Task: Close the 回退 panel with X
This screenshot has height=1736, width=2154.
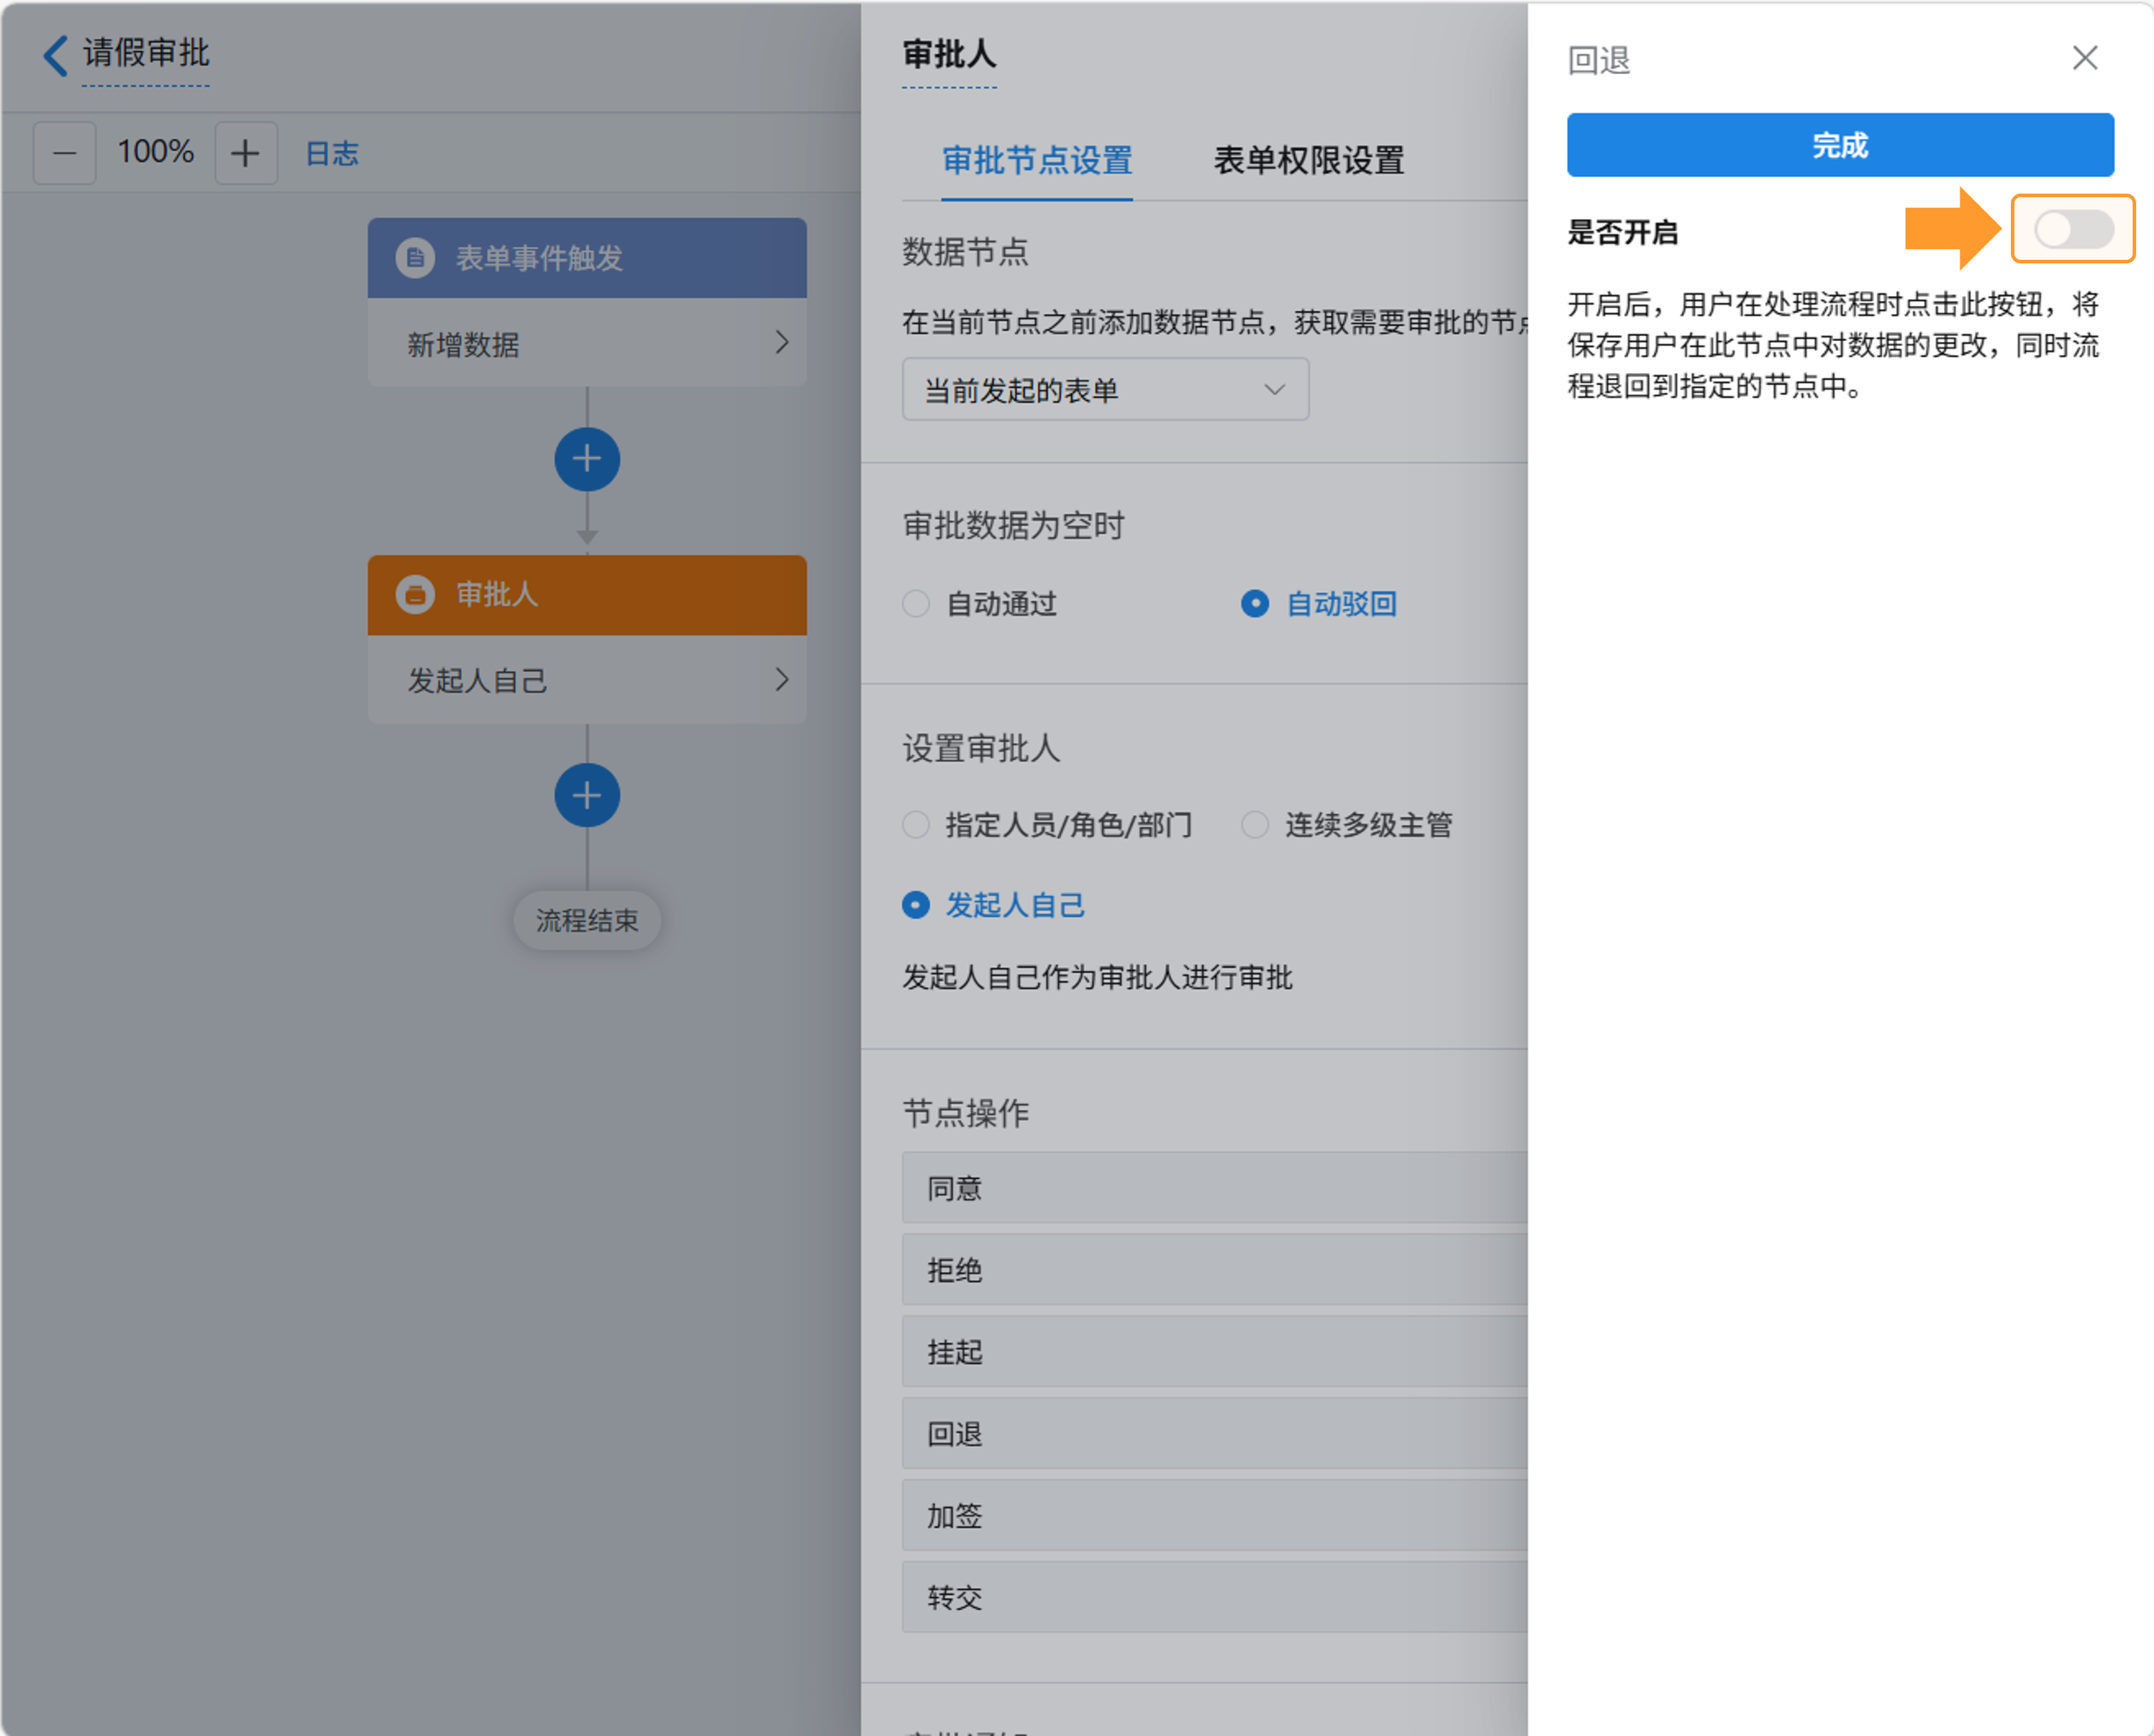Action: pos(2085,58)
